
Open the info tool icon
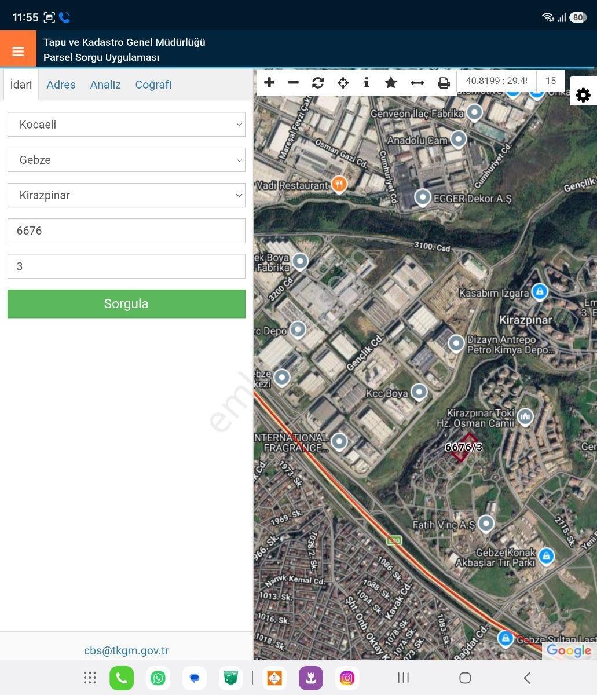tap(367, 83)
